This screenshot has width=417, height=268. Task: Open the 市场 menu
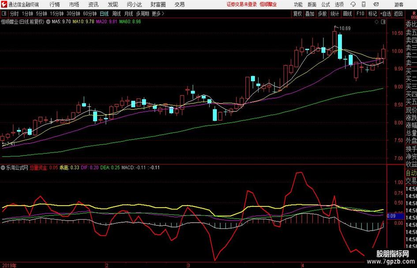[74, 4]
